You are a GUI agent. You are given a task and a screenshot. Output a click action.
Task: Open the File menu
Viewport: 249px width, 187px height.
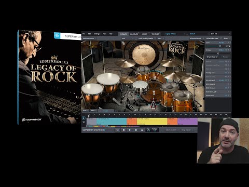pos(84,34)
